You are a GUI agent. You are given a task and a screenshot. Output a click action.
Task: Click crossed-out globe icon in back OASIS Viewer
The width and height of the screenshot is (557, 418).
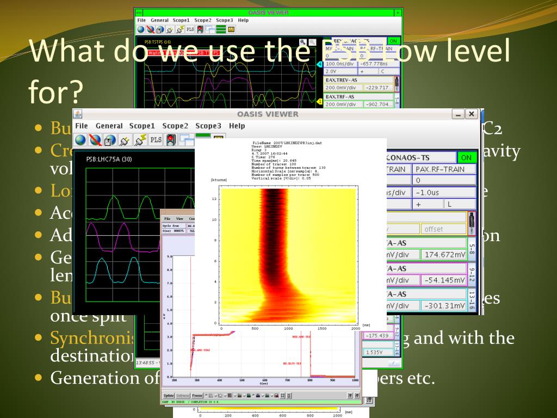(x=151, y=29)
